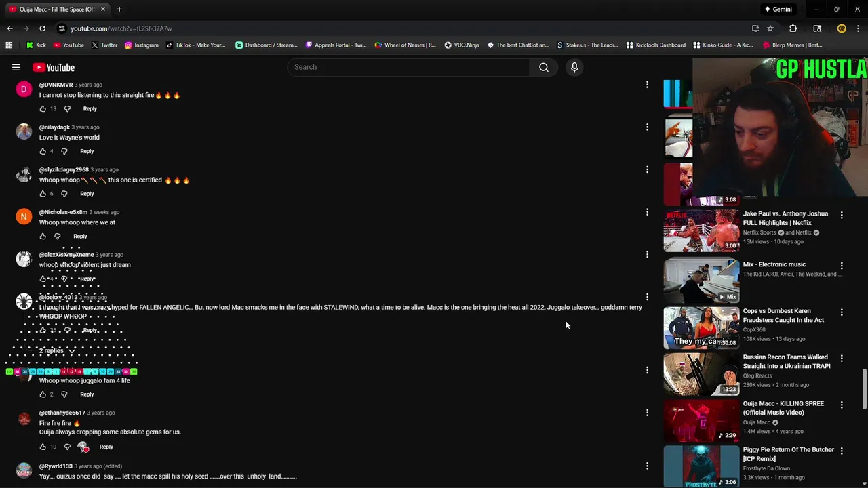Go to the YouTube home logo
This screenshot has width=868, height=488.
54,67
